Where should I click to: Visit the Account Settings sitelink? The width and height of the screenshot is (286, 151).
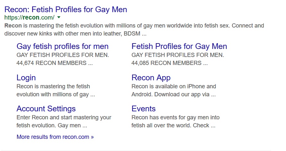pos(46,109)
